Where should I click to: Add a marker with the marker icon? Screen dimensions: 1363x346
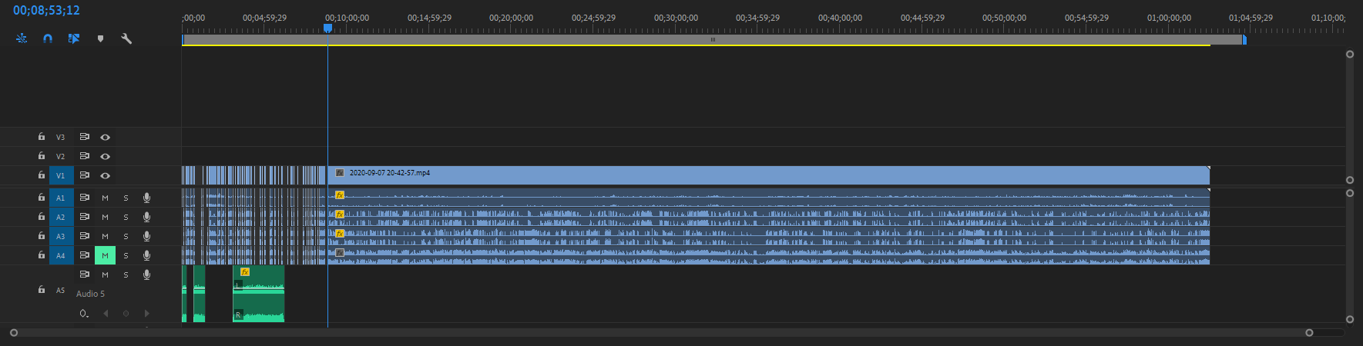[100, 38]
